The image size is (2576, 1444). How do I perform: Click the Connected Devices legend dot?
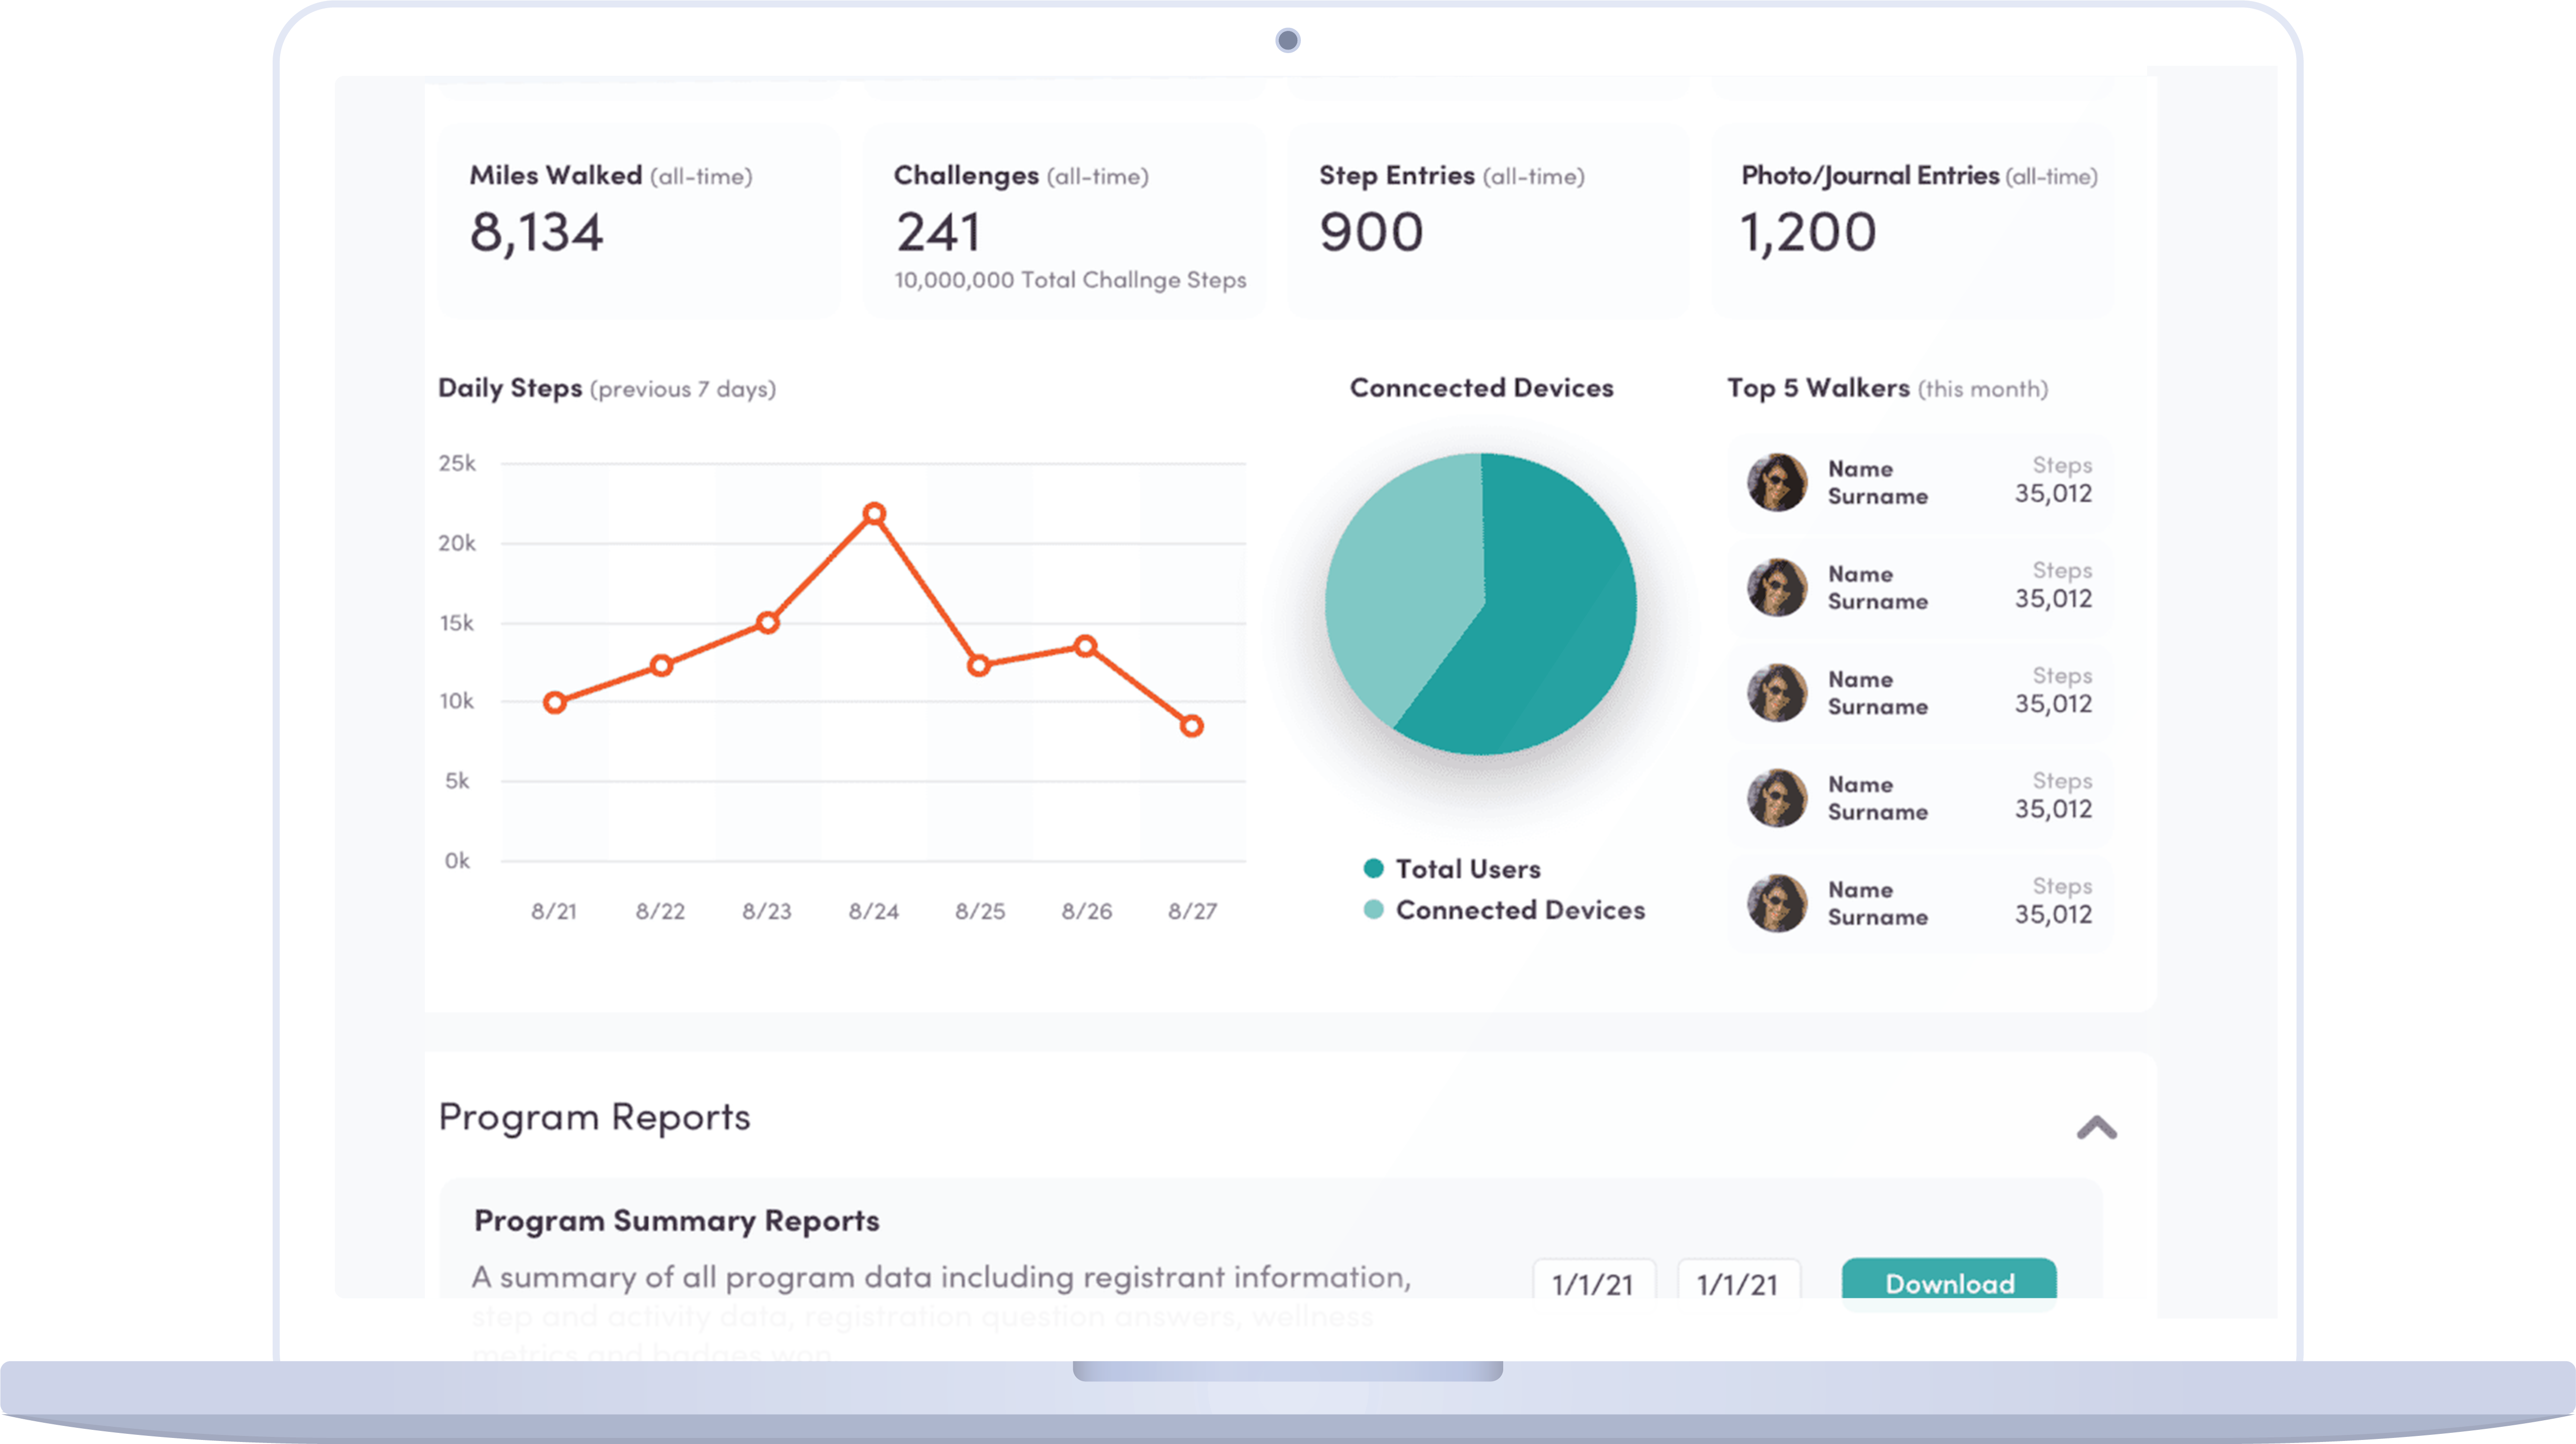(x=1373, y=909)
